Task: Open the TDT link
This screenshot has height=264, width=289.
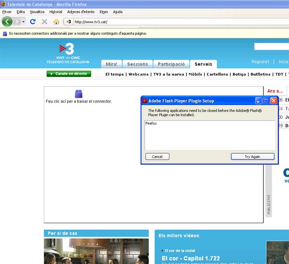Action: click(x=279, y=74)
